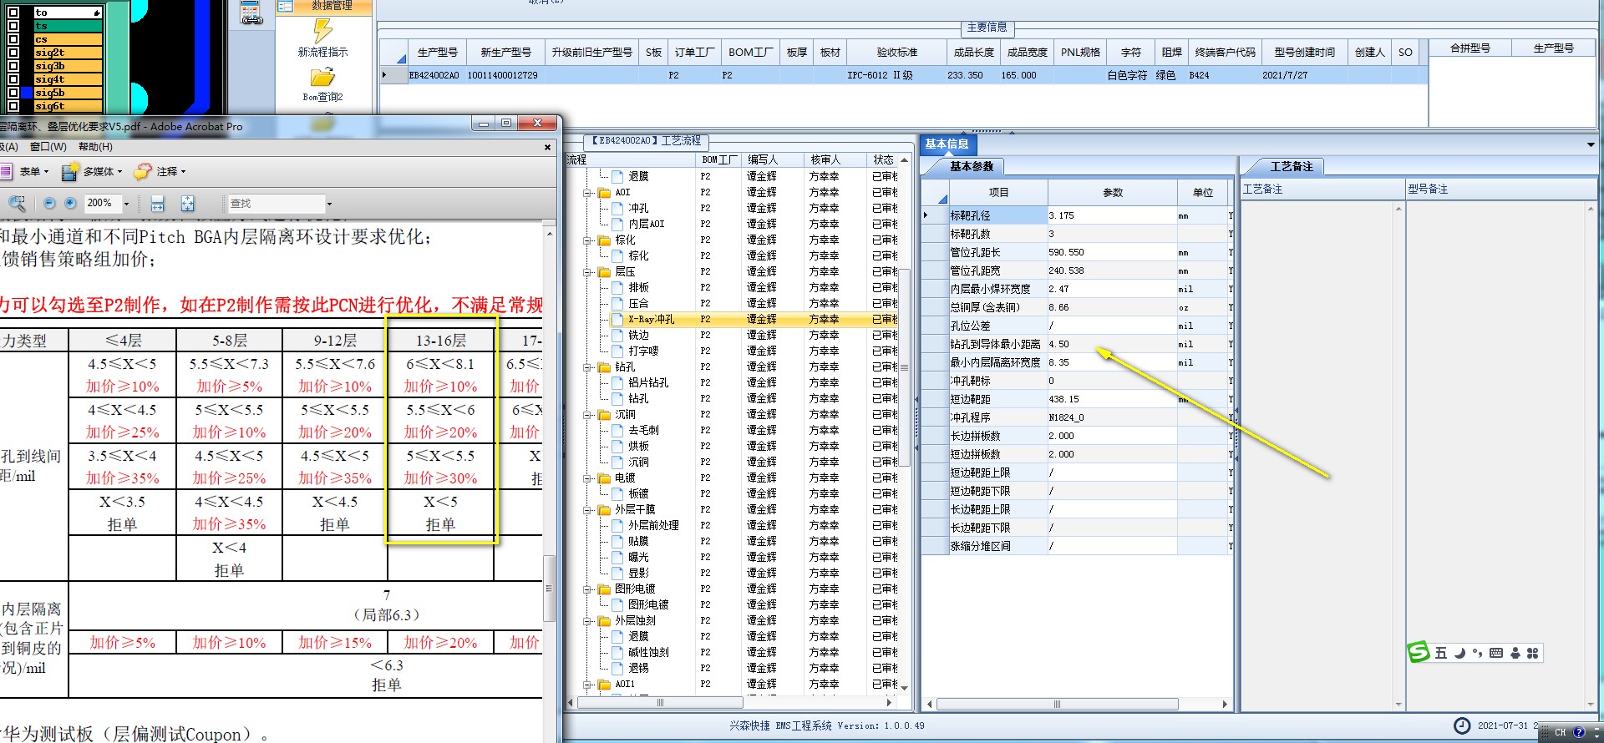The image size is (1604, 743).
Task: Click the four-leaf toolbox icon on IME bar
Action: coord(1532,653)
